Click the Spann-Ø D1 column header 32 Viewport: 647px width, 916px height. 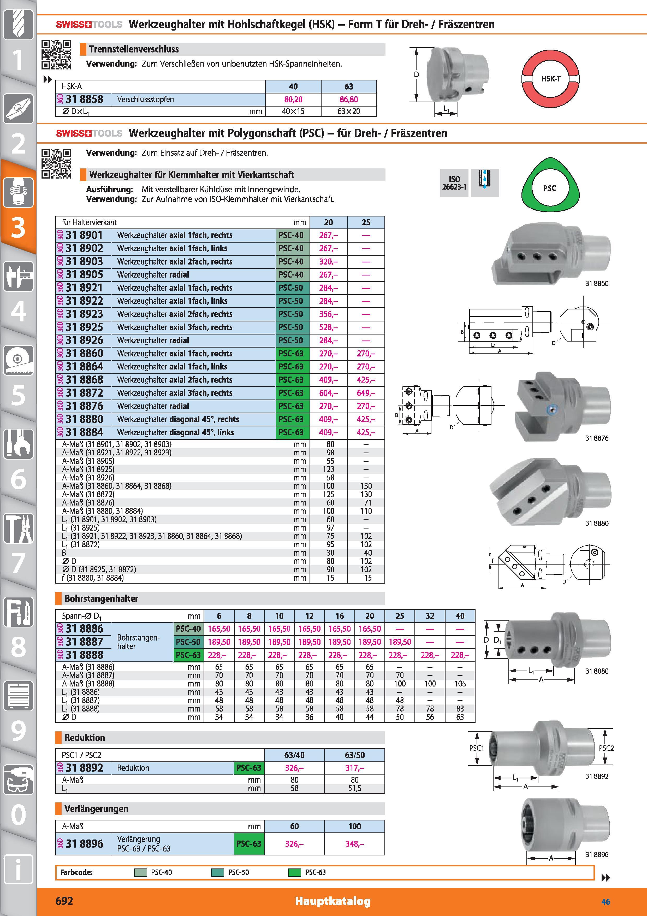[x=430, y=616]
